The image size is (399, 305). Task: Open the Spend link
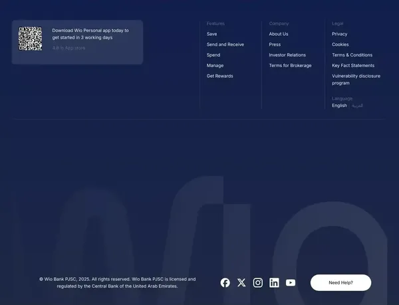click(213, 55)
